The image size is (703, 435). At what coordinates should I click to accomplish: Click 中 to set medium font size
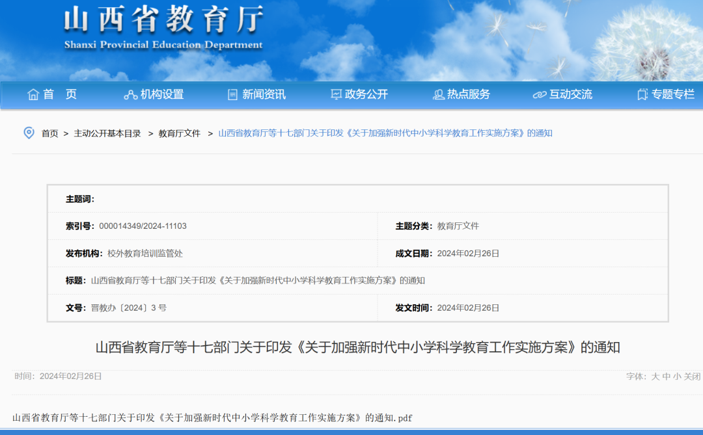[x=666, y=376]
